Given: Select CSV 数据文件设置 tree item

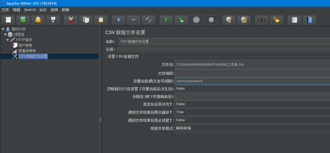Looking at the screenshot, I should pyautogui.click(x=33, y=56).
